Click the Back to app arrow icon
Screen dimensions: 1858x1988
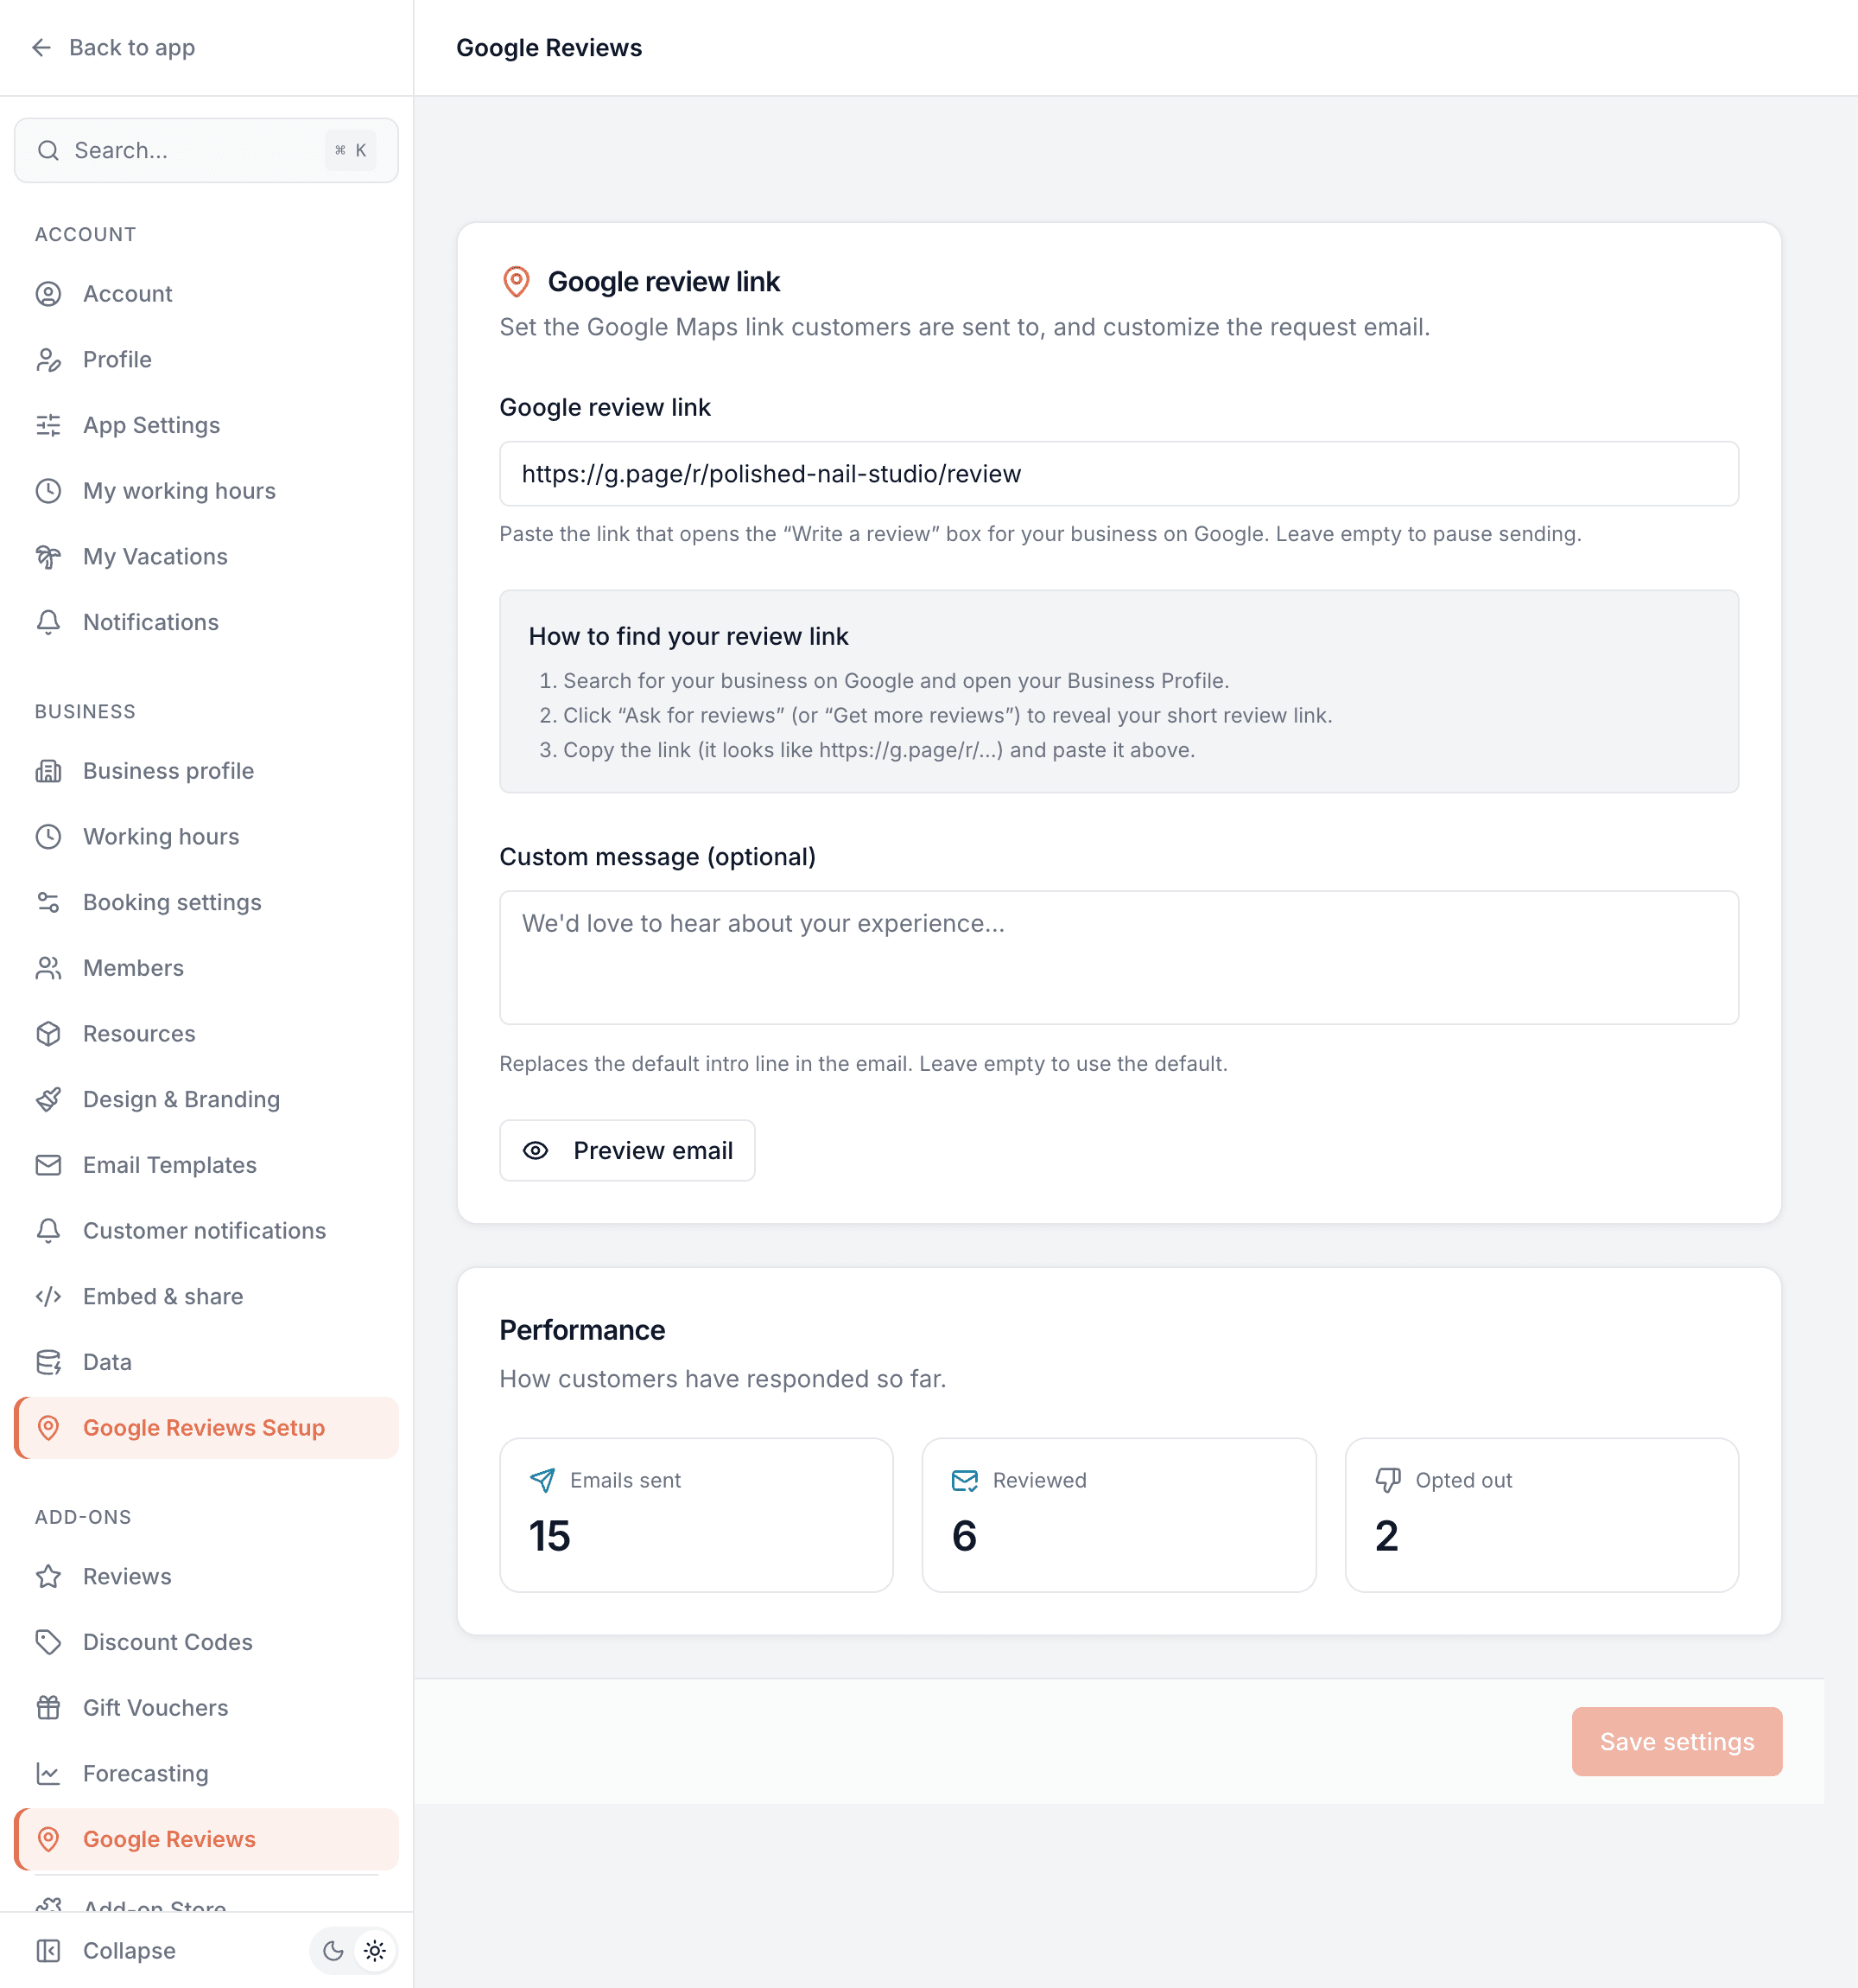pos(41,47)
